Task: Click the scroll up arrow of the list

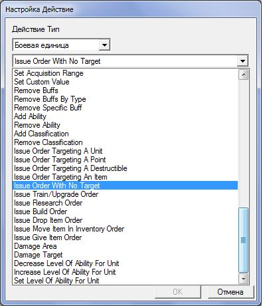Action: tap(244, 75)
